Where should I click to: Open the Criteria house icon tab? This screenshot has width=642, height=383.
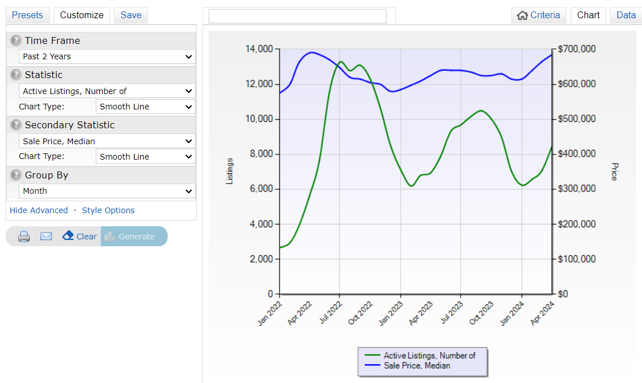[x=538, y=15]
